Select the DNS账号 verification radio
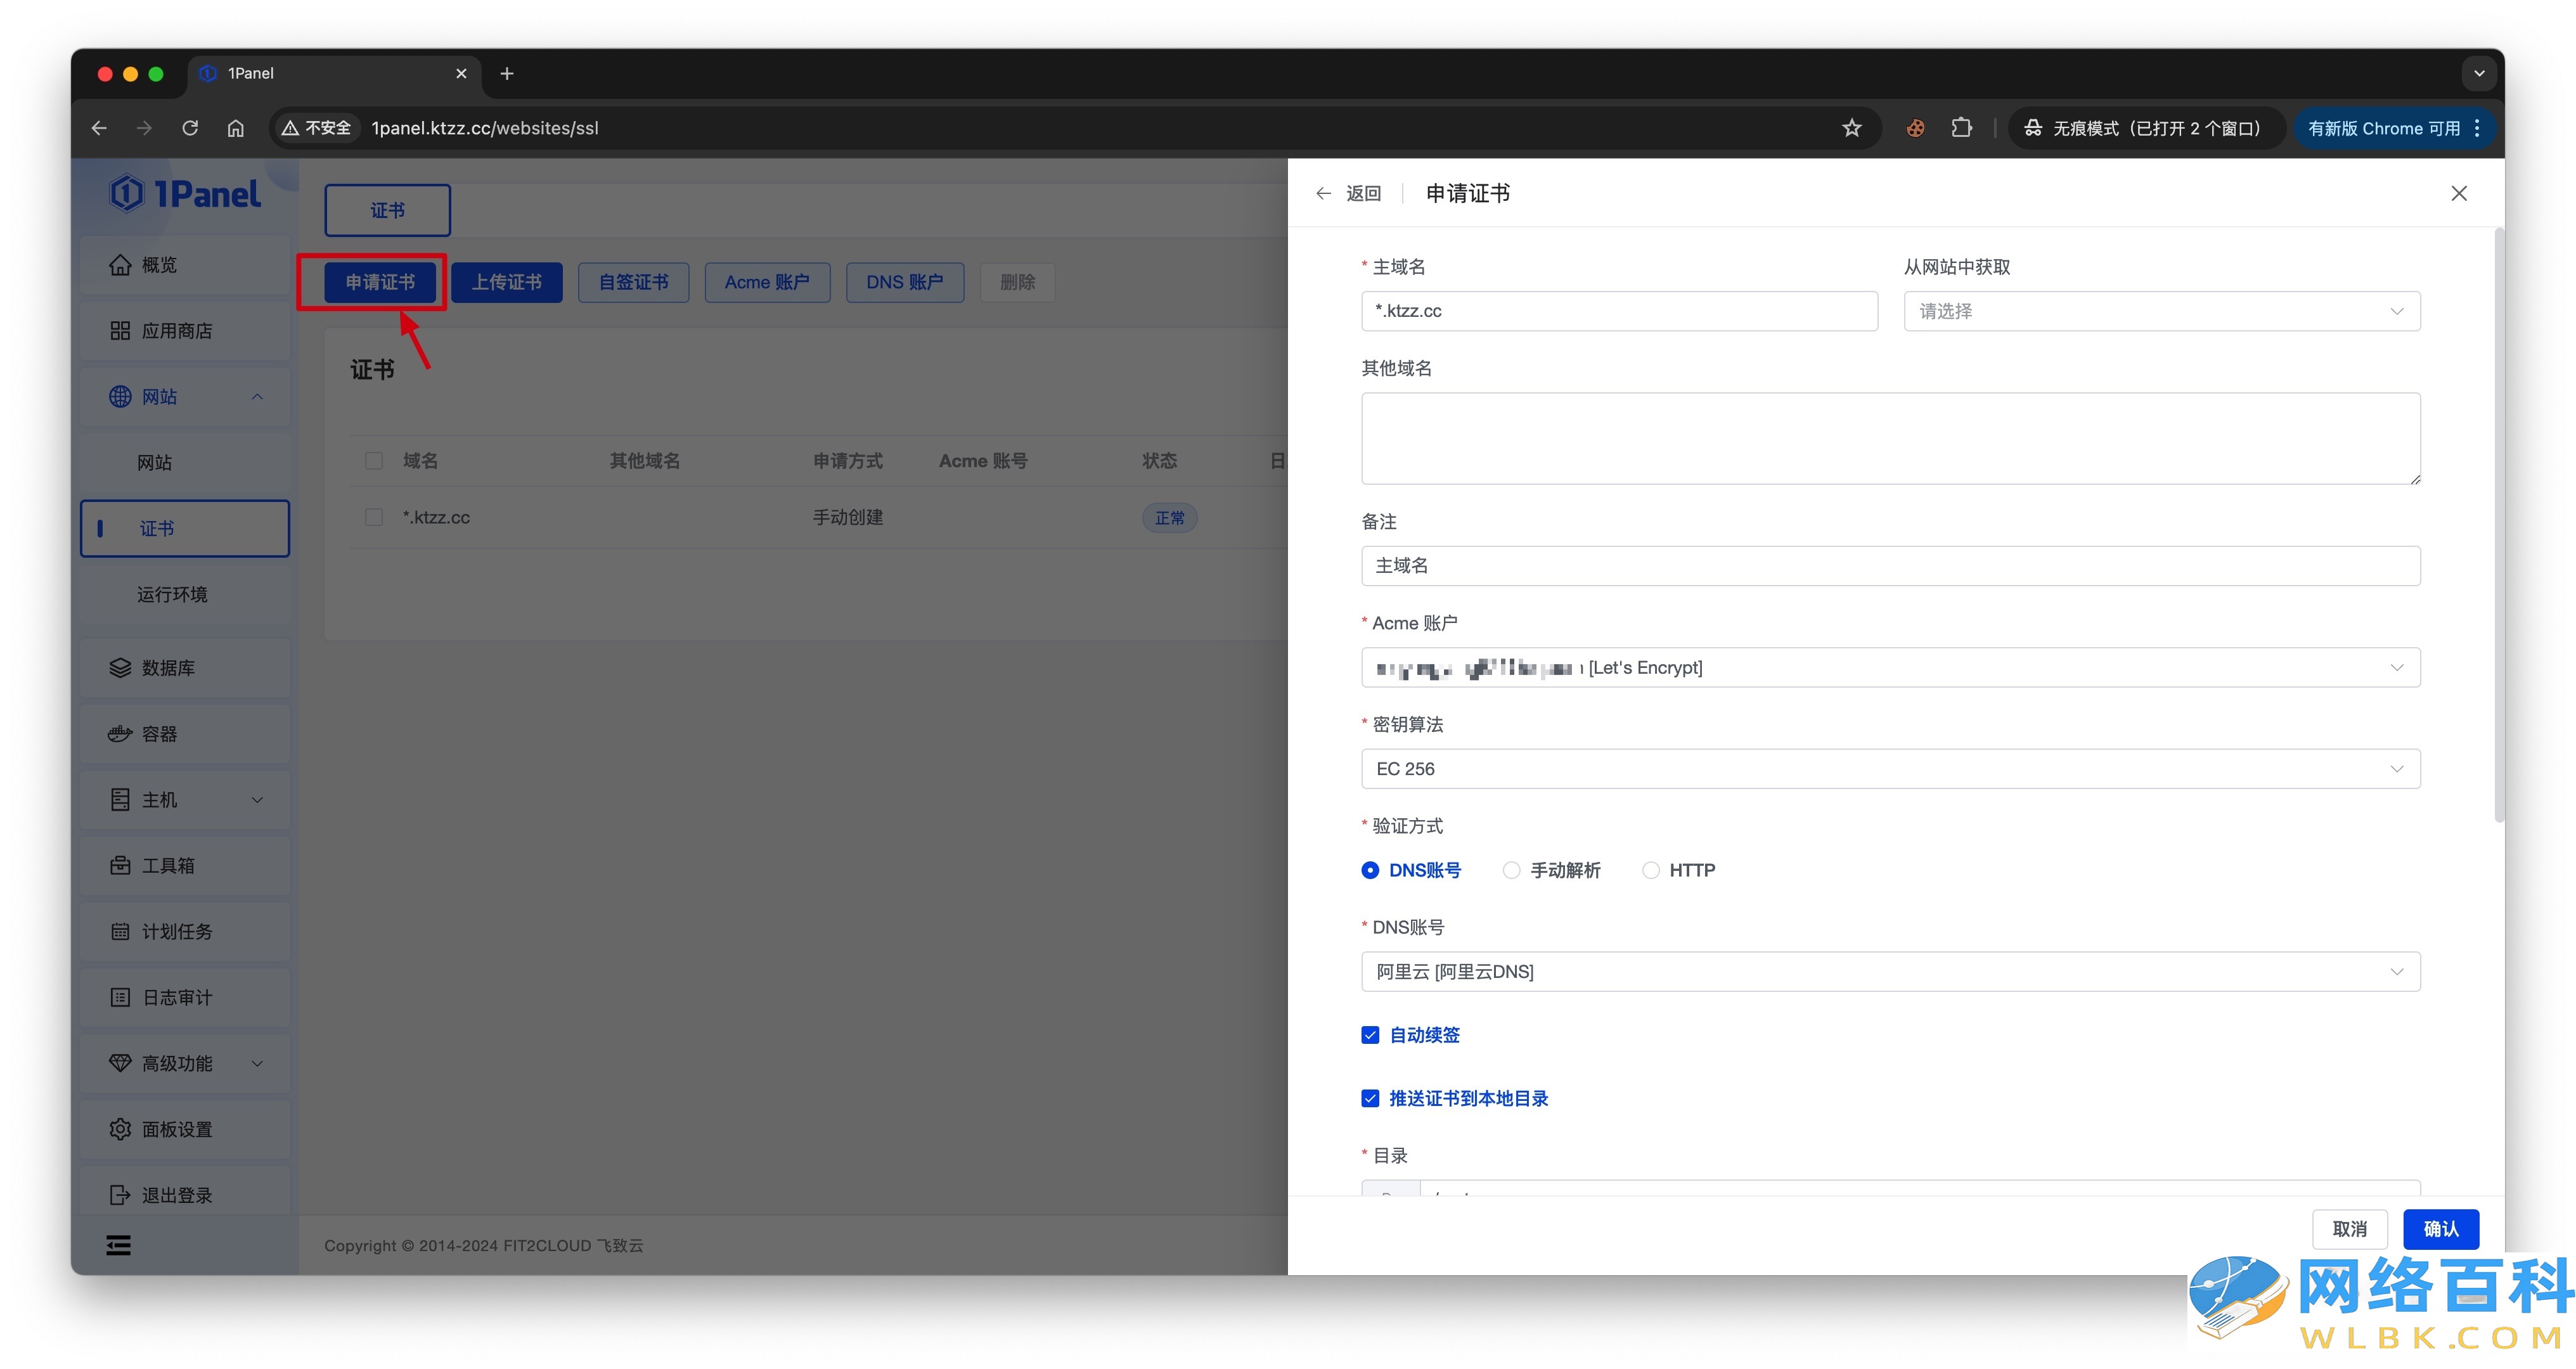2576x1369 pixels. pos(1370,871)
